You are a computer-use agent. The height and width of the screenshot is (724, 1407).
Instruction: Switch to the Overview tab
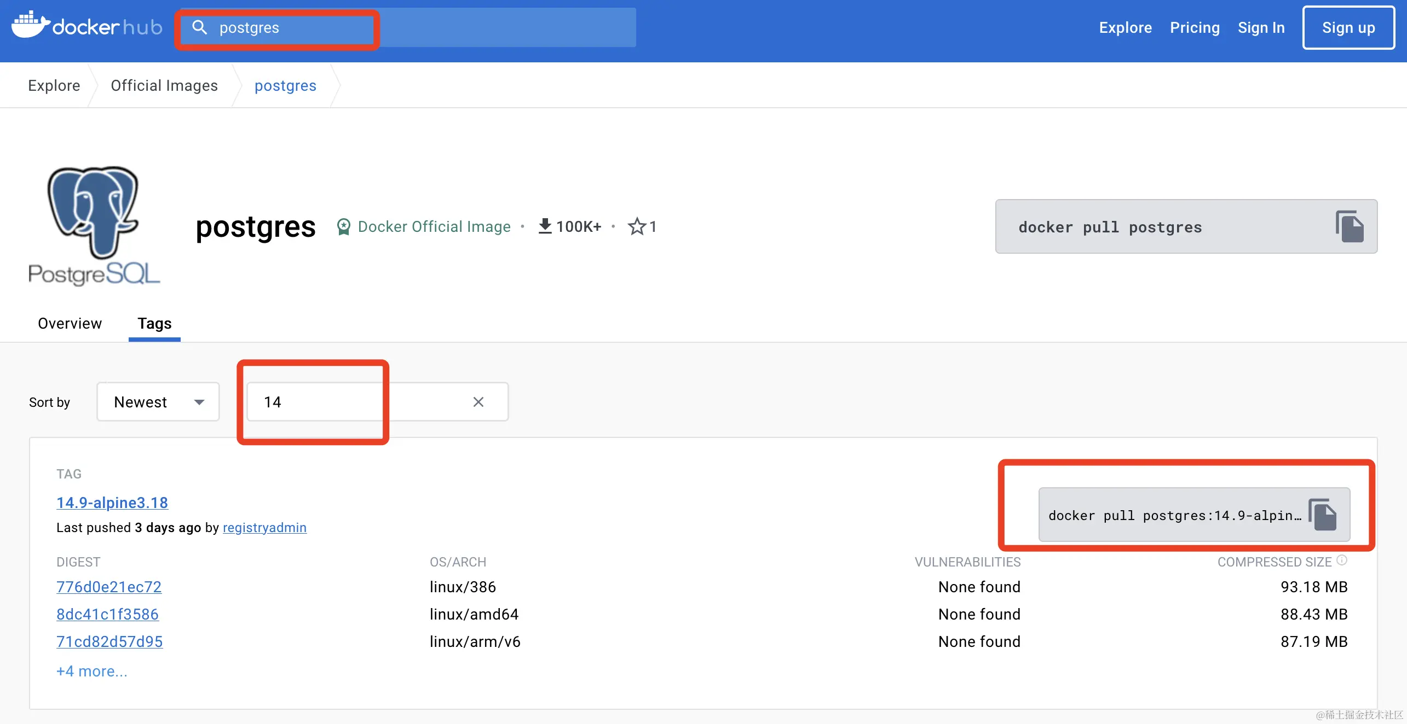70,324
